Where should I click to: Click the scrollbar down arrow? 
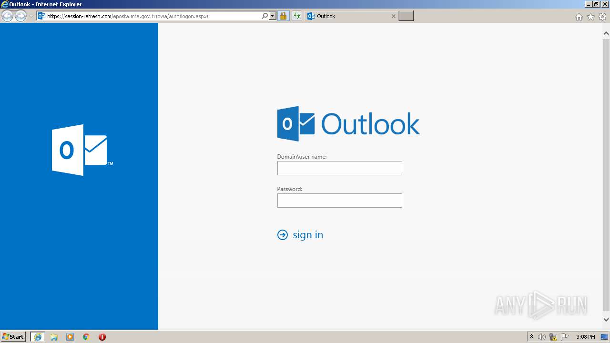[606, 320]
